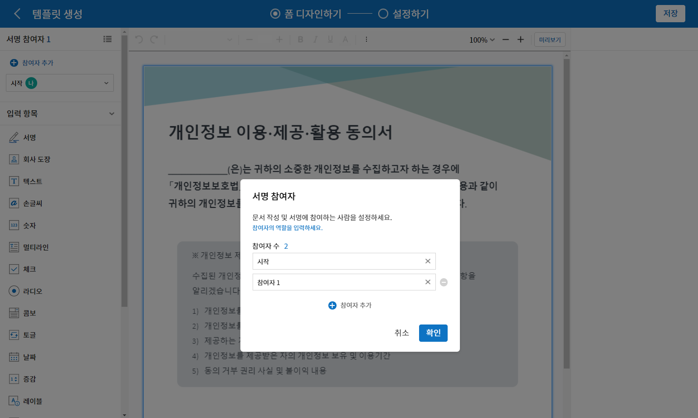Zoom in with the plus button
Image resolution: width=698 pixels, height=418 pixels.
pos(521,39)
